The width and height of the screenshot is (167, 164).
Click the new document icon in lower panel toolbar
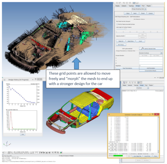(124, 83)
